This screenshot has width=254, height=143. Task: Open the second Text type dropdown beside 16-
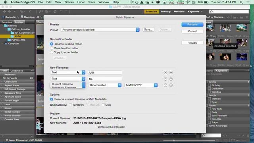click(x=68, y=79)
